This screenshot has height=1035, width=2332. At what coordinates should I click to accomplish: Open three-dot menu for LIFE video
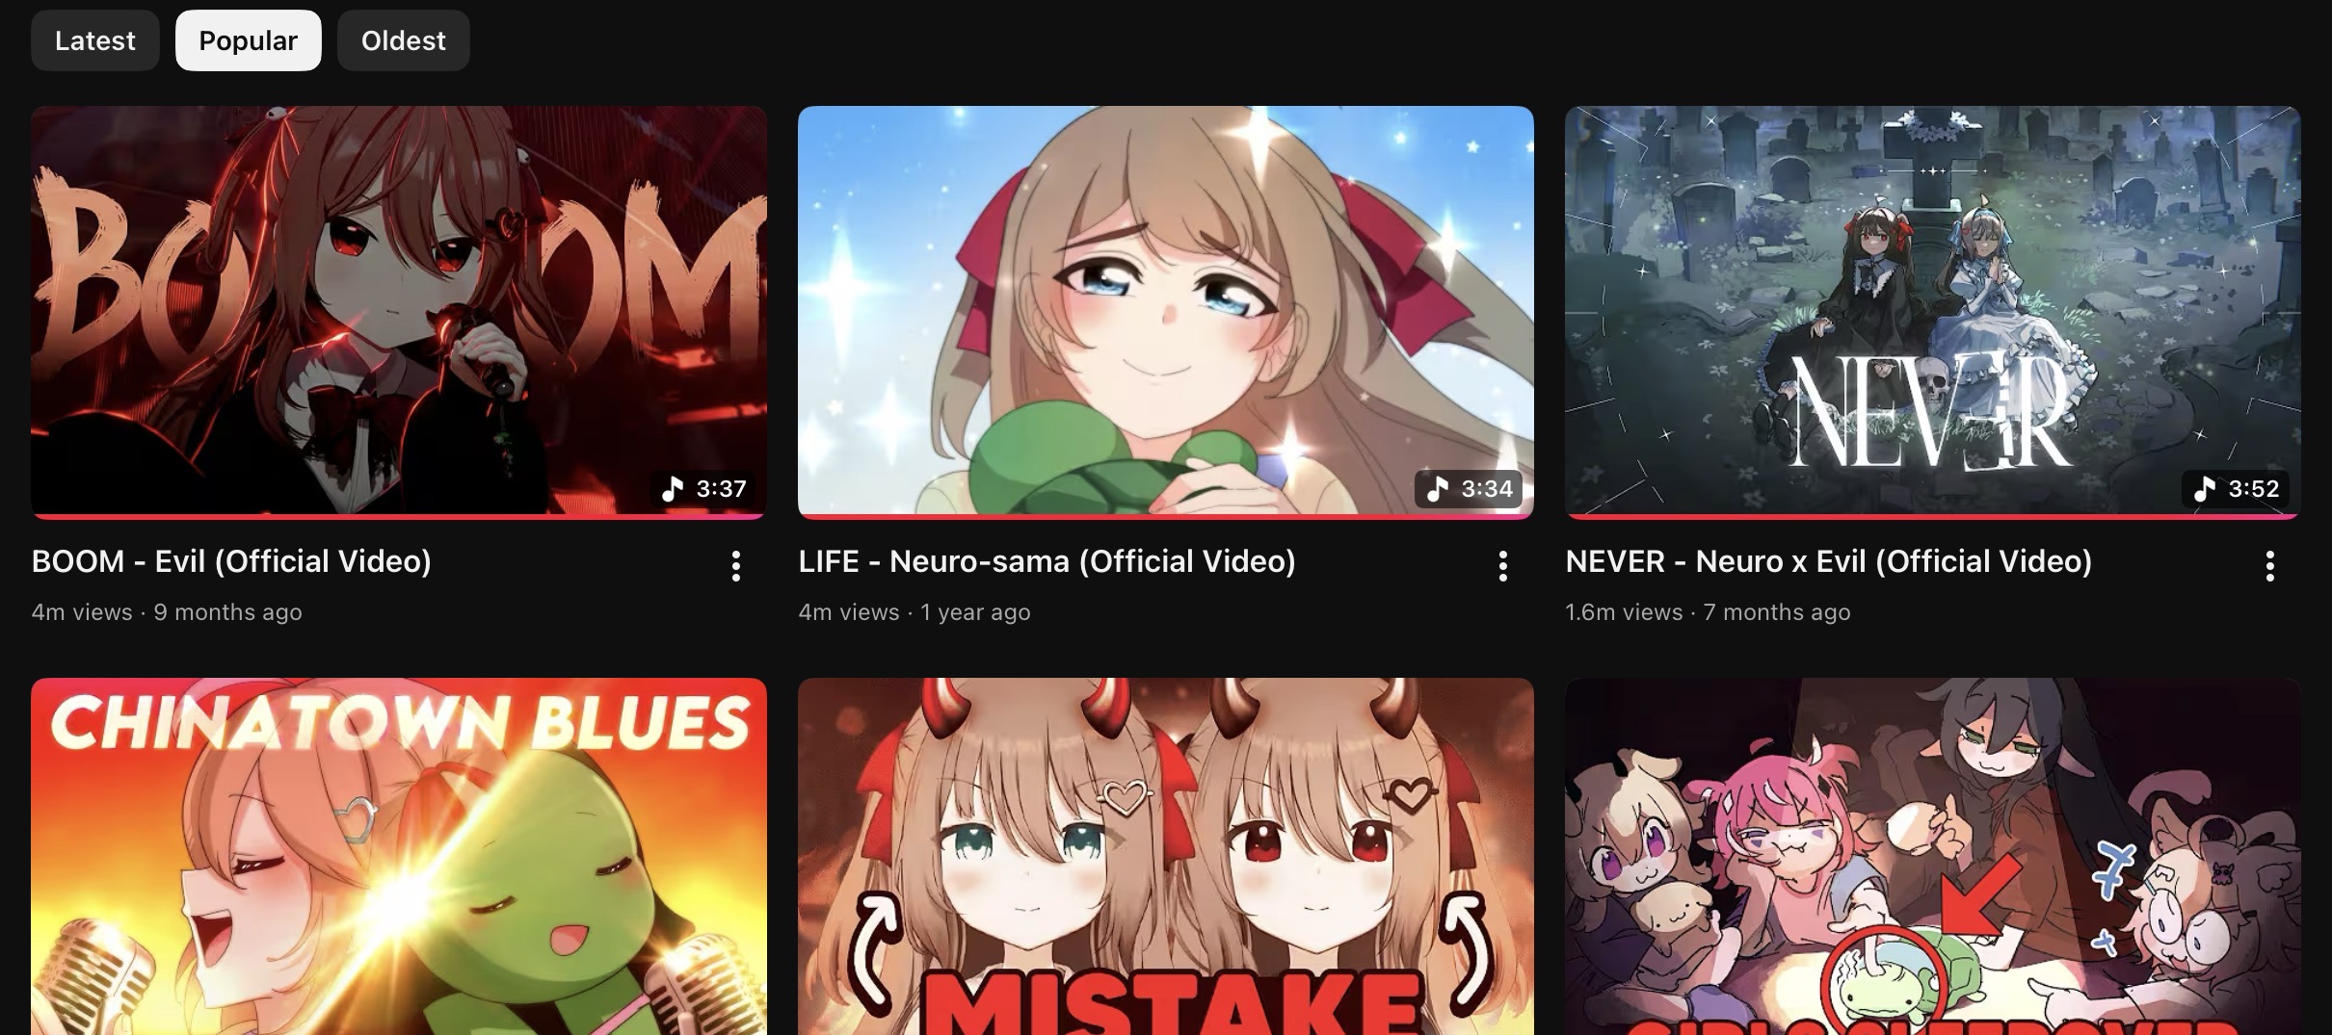[x=1502, y=566]
